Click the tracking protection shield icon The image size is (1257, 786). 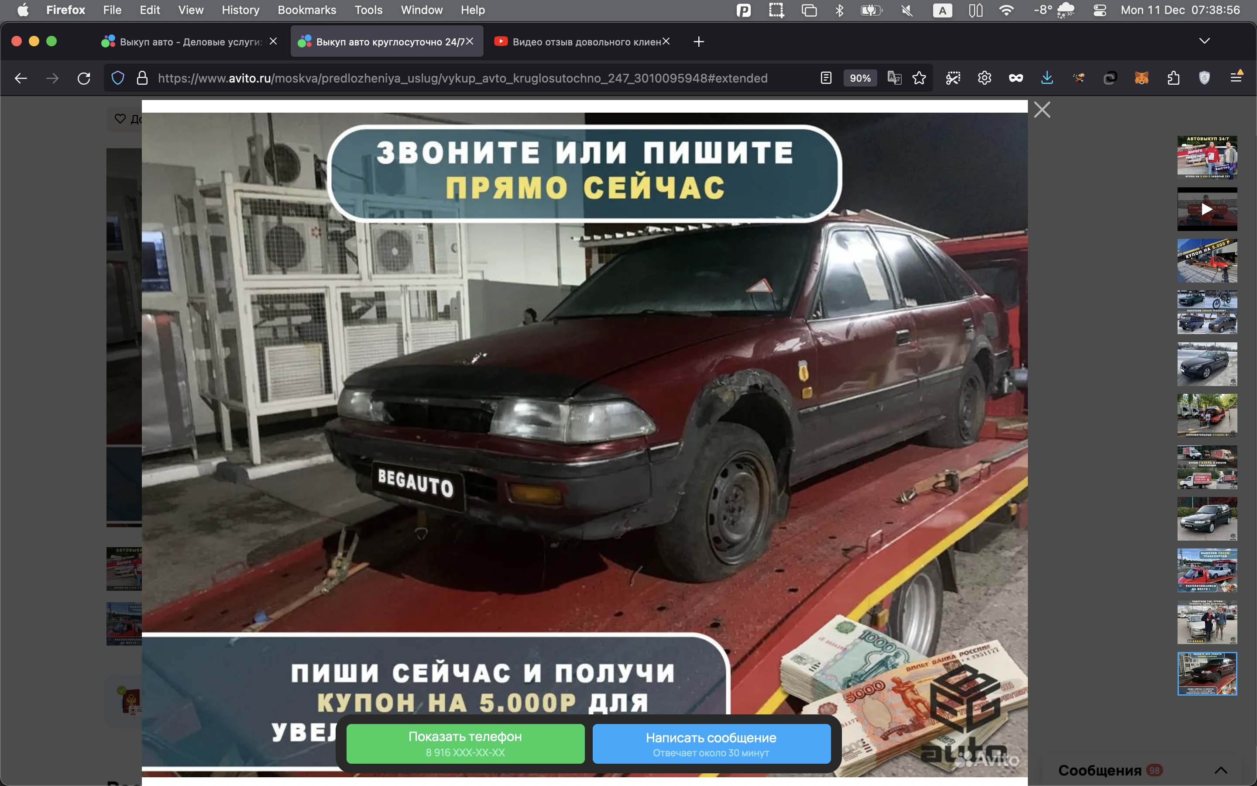pyautogui.click(x=118, y=78)
